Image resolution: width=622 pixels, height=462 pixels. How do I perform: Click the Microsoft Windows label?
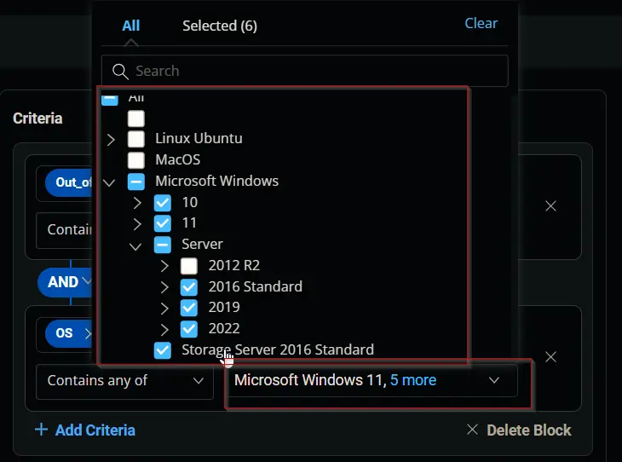click(x=217, y=181)
